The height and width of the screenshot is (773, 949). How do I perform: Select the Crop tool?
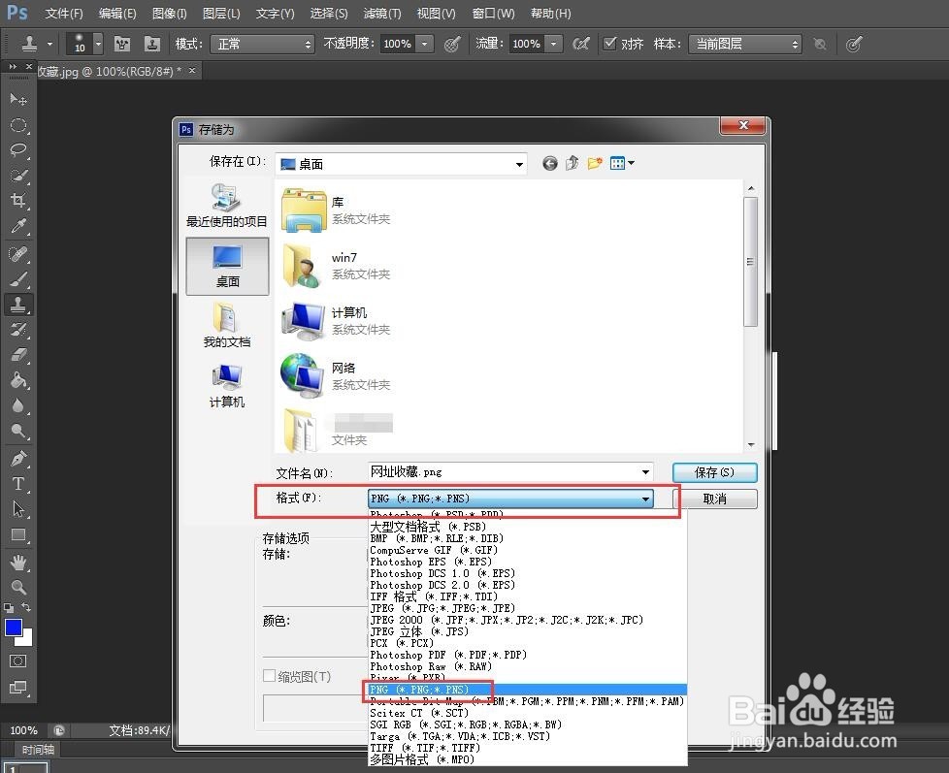(x=18, y=200)
